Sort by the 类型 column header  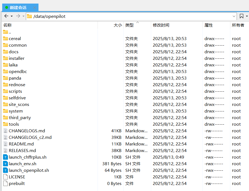pyautogui.click(x=137, y=25)
